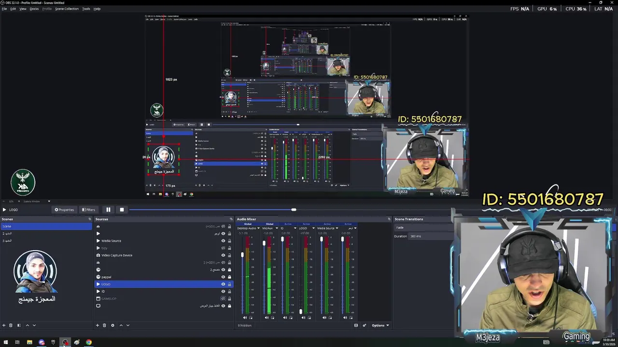
Task: Add a new source
Action: [97, 325]
